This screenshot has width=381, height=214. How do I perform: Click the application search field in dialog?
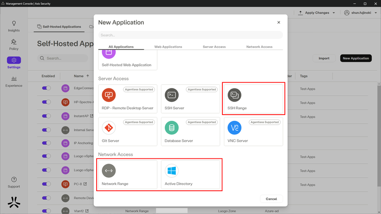pos(190,35)
